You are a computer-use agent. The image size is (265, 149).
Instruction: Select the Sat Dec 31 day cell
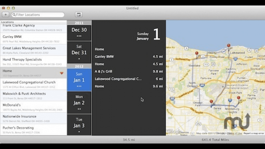(79, 52)
